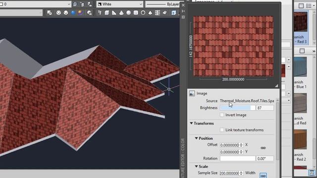The width and height of the screenshot is (317, 178).
Task: Open the dropdown arrow beside the red swatch
Action: click(288, 67)
